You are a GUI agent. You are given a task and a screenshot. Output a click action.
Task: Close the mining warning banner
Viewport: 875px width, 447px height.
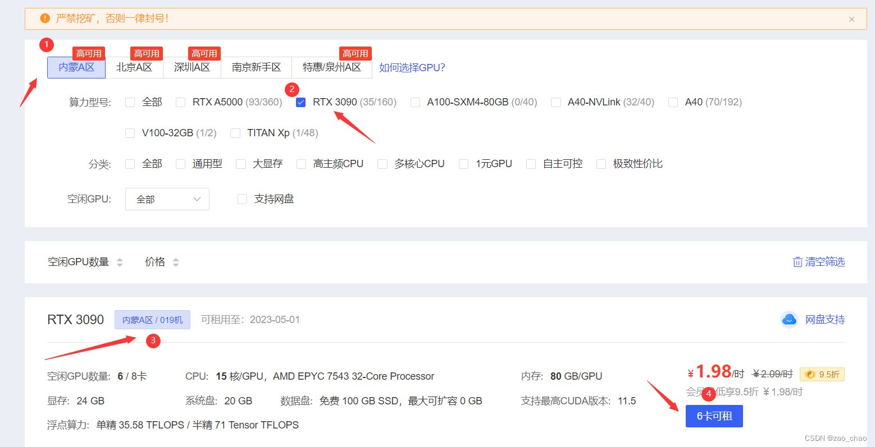pyautogui.click(x=851, y=19)
